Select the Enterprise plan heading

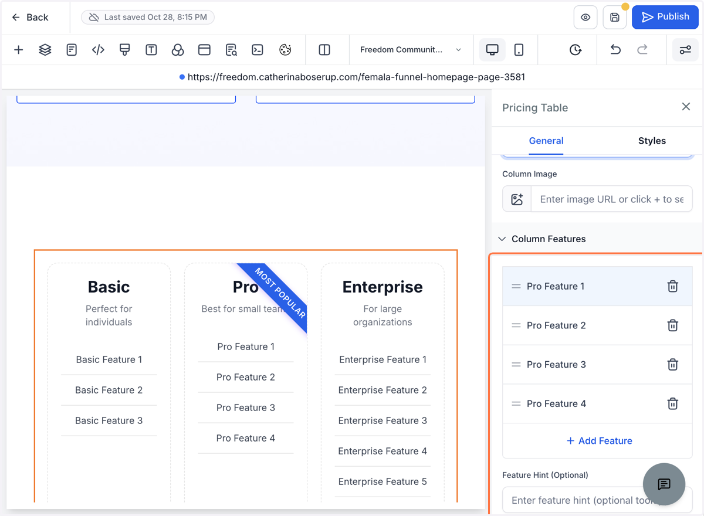pyautogui.click(x=383, y=287)
